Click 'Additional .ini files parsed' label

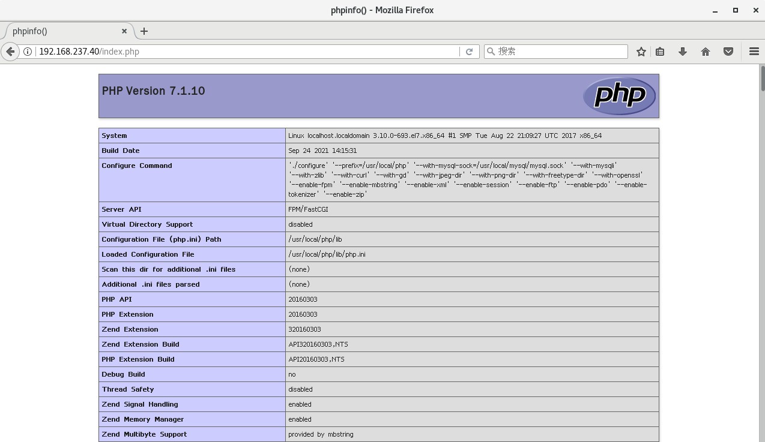point(151,284)
